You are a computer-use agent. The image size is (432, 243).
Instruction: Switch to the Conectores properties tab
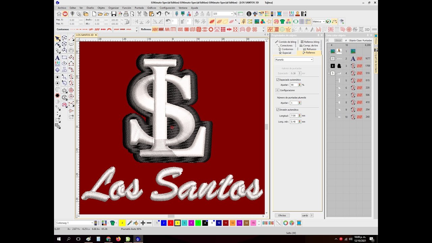[x=284, y=46]
